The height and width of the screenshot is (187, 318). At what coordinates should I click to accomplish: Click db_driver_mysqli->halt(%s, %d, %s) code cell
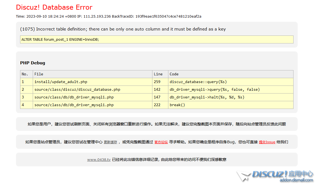coord(231,97)
